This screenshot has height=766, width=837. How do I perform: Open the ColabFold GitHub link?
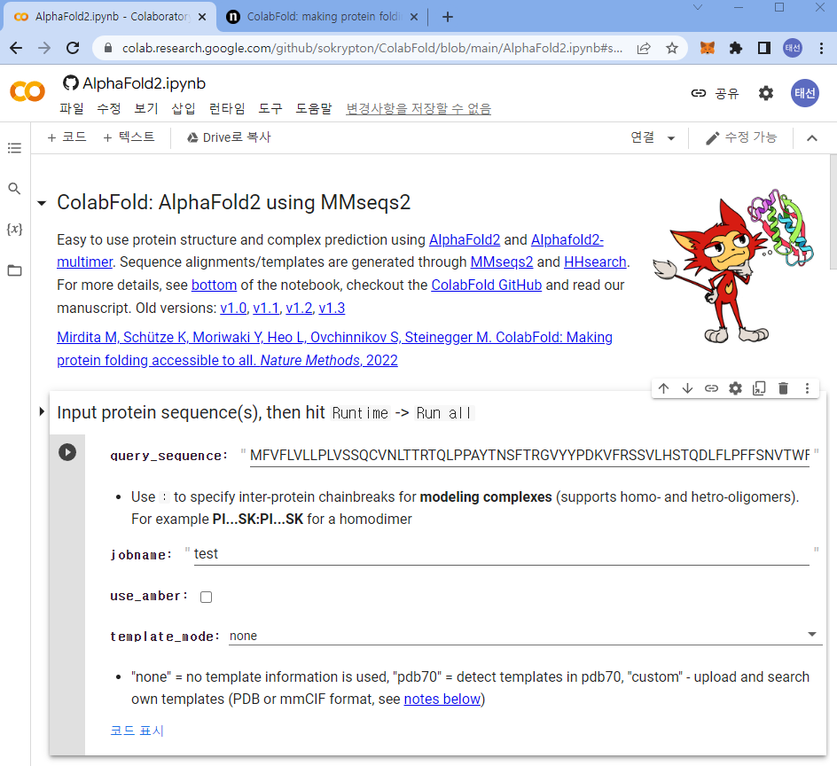tap(486, 285)
